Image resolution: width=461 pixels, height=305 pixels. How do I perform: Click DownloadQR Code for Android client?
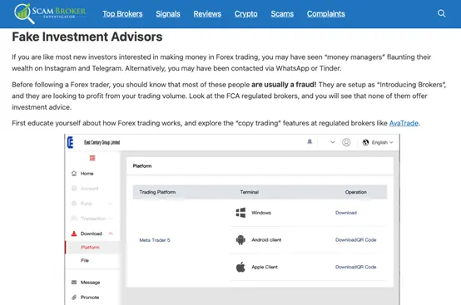tap(356, 240)
